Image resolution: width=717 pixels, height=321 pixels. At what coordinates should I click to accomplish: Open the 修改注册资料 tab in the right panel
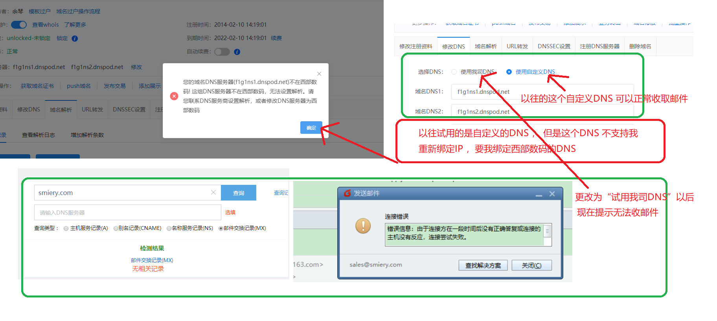(416, 46)
